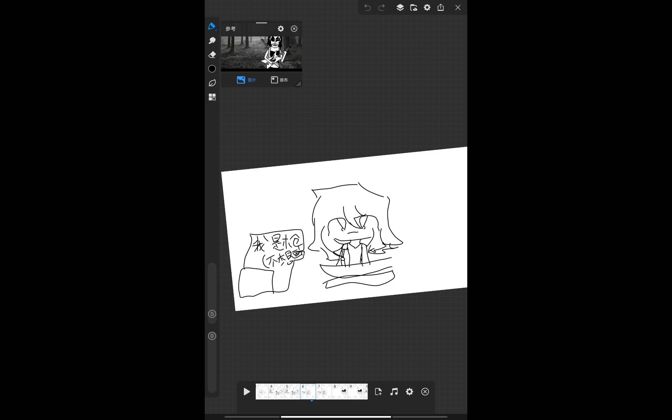Switch reference to 图片 tab
Viewport: 672px width, 420px height.
tap(246, 80)
